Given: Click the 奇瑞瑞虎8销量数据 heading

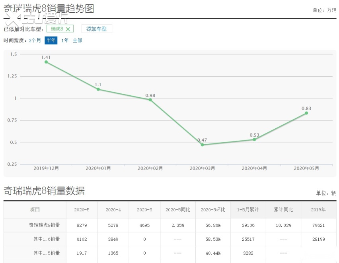Looking at the screenshot, I should click(44, 191).
